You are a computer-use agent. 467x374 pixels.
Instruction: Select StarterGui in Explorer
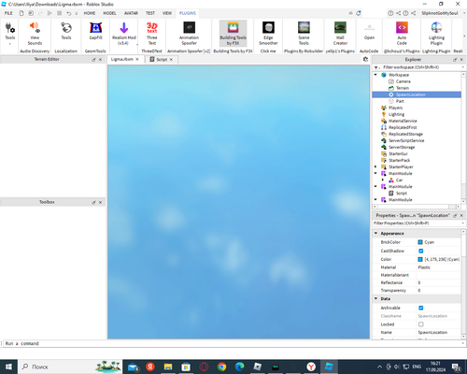(x=398, y=153)
